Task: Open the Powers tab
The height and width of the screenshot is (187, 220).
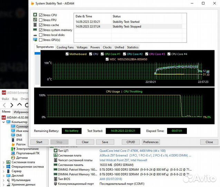Action: click(x=95, y=47)
